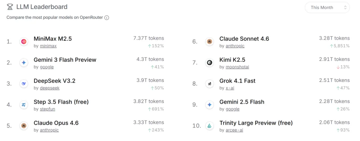This screenshot has width=360, height=141.
Task: Open the This Month time range dropdown
Action: click(327, 7)
